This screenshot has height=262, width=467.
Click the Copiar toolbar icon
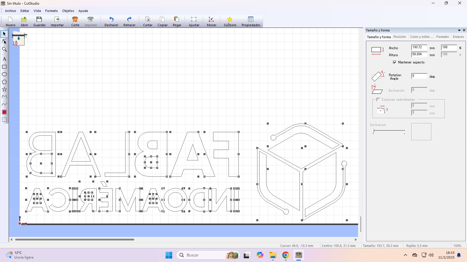pyautogui.click(x=162, y=21)
